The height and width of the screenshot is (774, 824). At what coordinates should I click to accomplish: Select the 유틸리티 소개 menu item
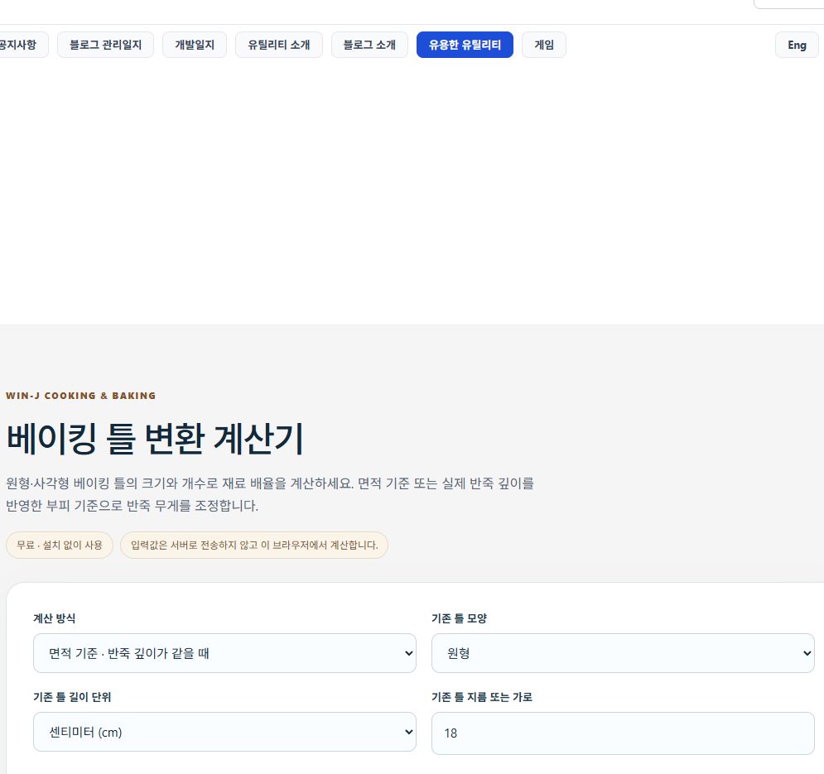coord(278,45)
